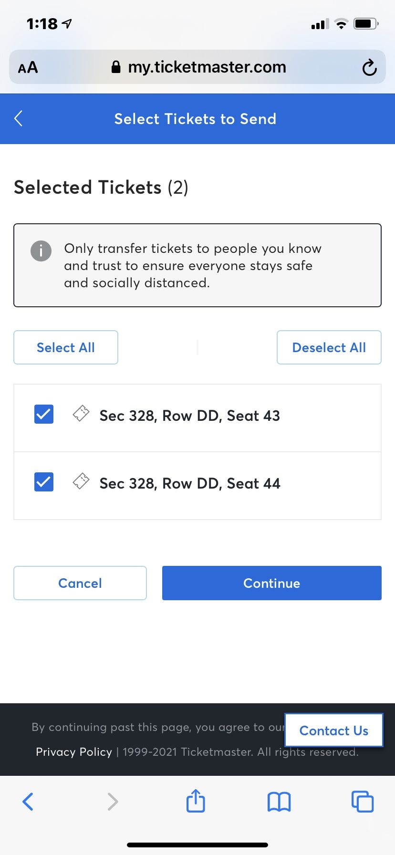This screenshot has height=855, width=395.
Task: Click the Deselect All button
Action: click(x=329, y=347)
